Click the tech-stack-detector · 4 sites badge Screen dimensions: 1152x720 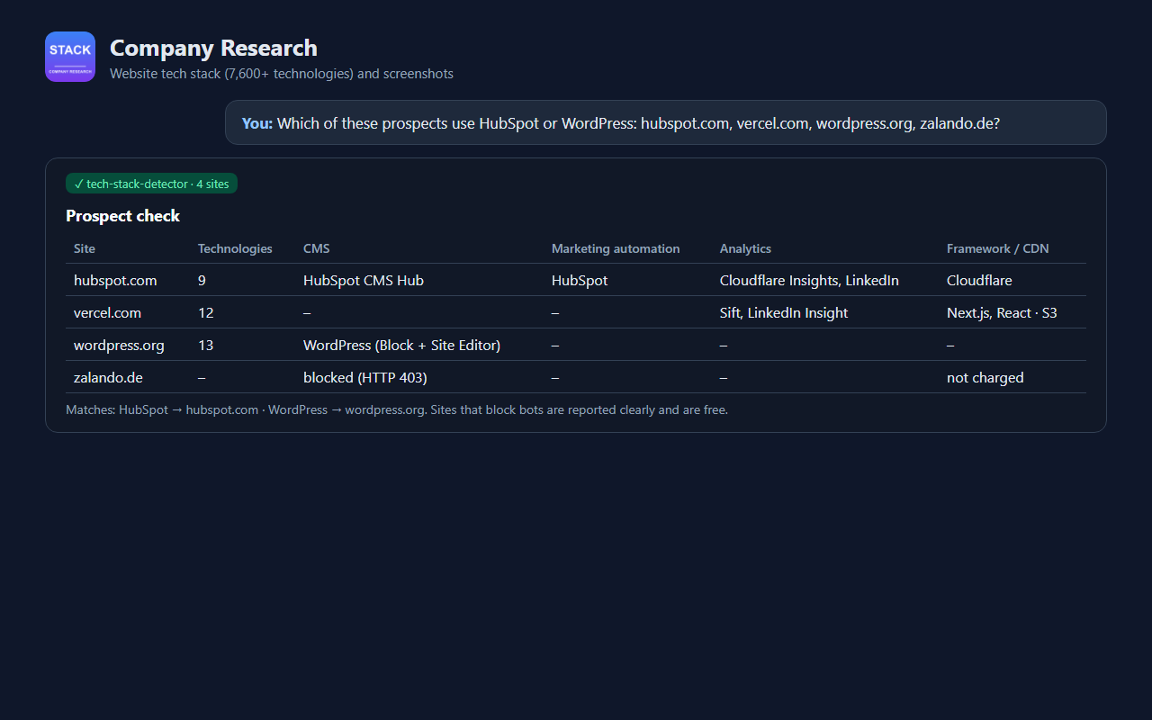click(x=151, y=184)
